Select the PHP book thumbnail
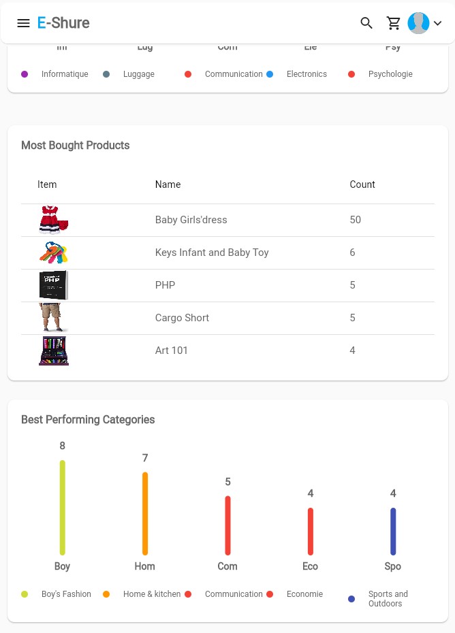455x633 pixels. (53, 285)
